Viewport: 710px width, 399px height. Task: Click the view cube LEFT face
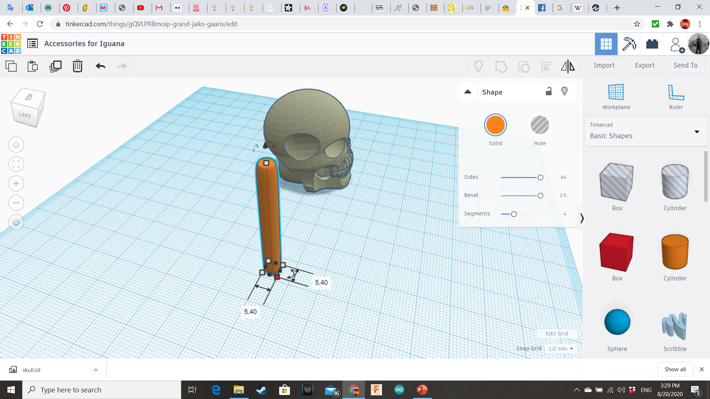coord(25,115)
